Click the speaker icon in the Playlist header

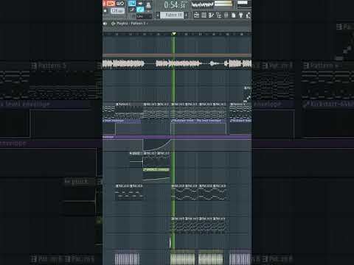[x=105, y=24]
